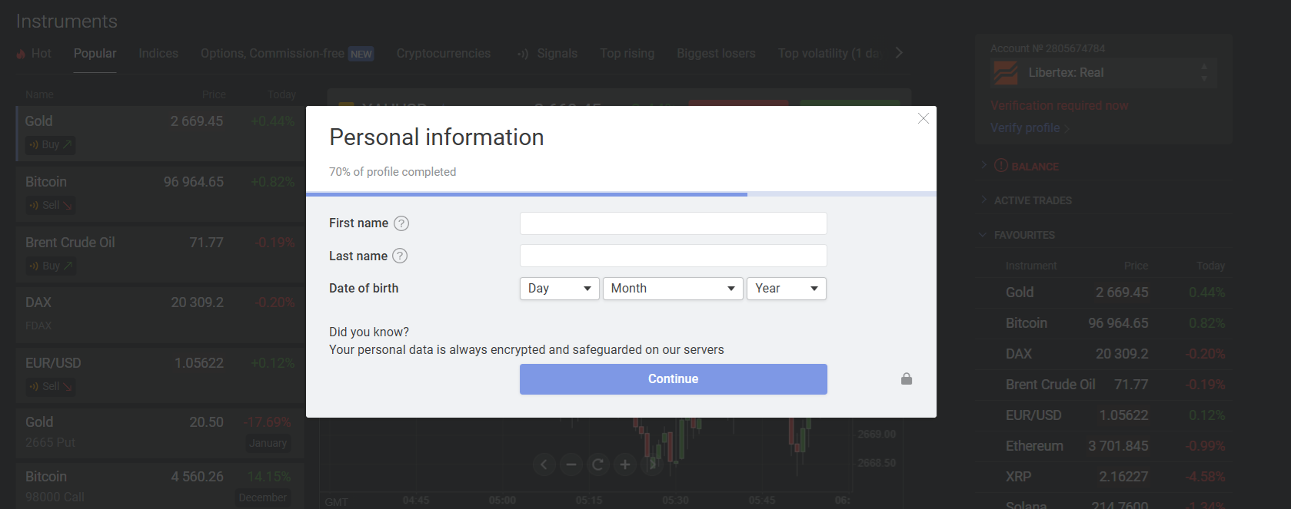Click the profile completion progress bar
This screenshot has height=509, width=1291.
tap(621, 194)
